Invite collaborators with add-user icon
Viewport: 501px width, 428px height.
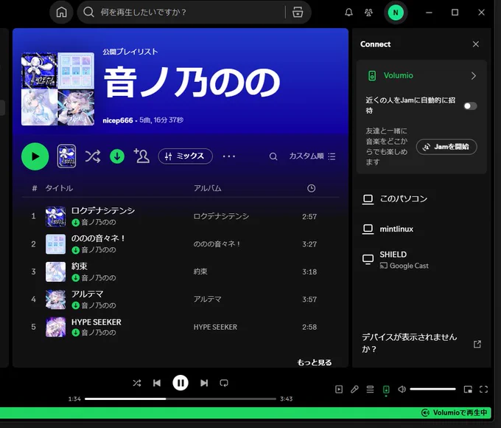click(x=141, y=156)
